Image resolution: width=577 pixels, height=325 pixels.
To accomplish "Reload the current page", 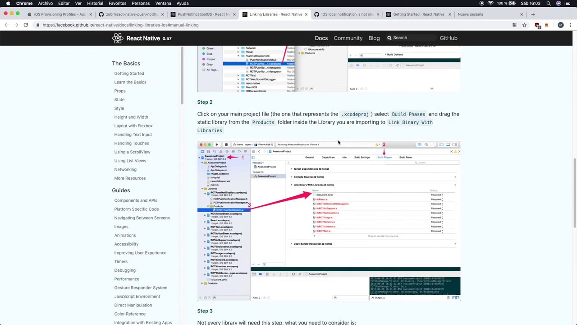I will [x=26, y=25].
